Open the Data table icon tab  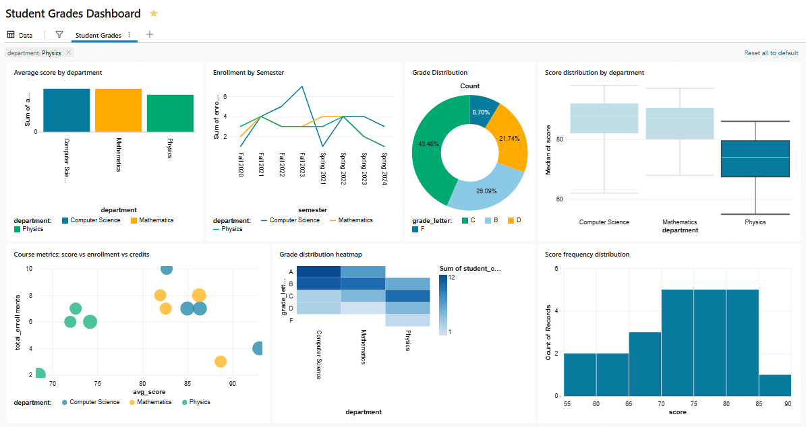tap(20, 35)
